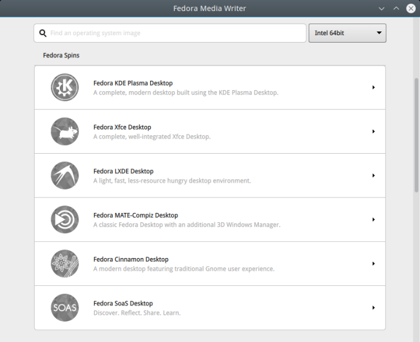The width and height of the screenshot is (420, 342).
Task: Expand the Fedora MATE-Compiz Desktop arrow
Action: 374,220
